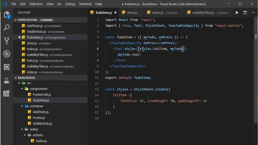
Task: Close the unsaved TodoItem.js tab via dot
Action: pos(116,12)
